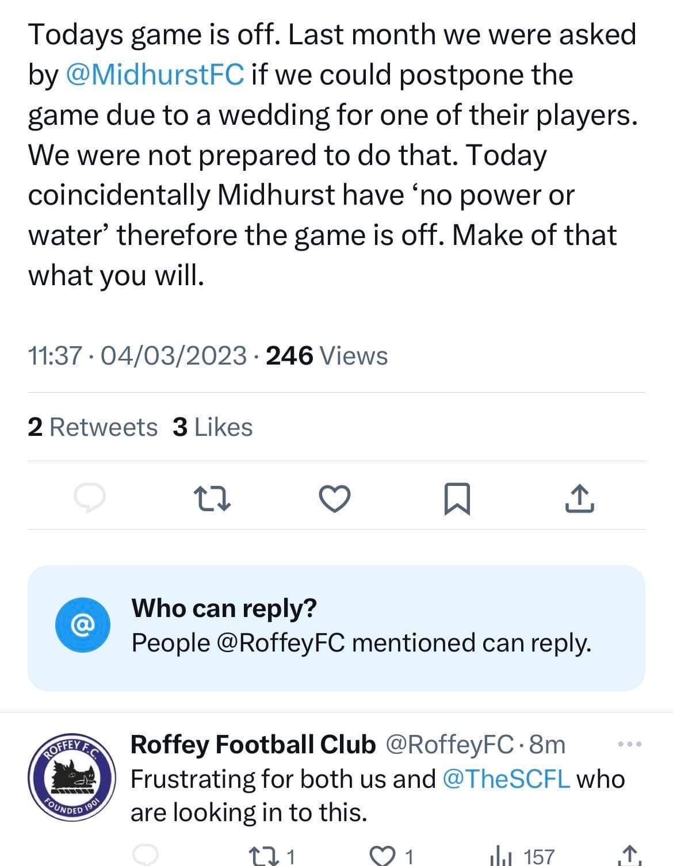View the 3 Likes list
Image resolution: width=673 pixels, height=866 pixels.
[212, 427]
